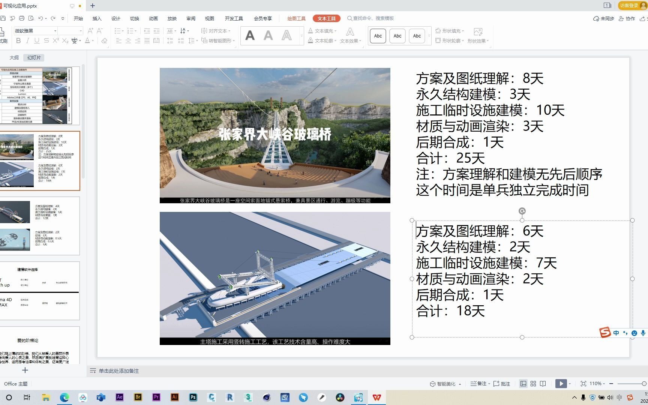The width and height of the screenshot is (648, 405).
Task: Click the font color A swatch
Action: coord(87,40)
